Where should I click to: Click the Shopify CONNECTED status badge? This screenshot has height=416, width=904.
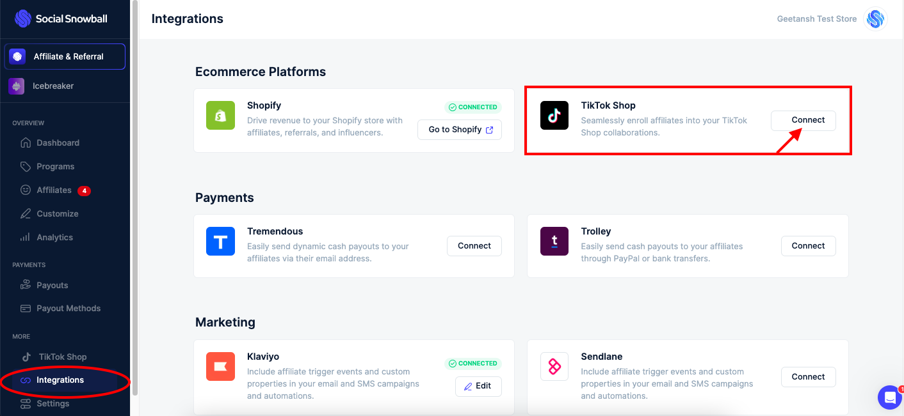(x=473, y=107)
